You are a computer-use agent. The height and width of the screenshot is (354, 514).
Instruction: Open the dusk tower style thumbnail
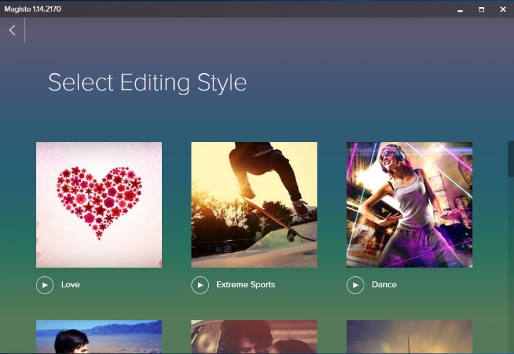tap(409, 336)
